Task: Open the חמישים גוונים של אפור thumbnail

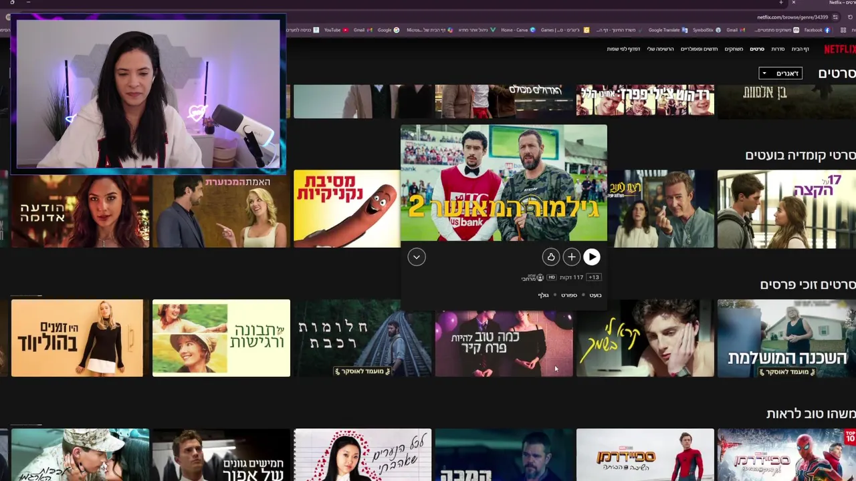Action: [x=221, y=455]
